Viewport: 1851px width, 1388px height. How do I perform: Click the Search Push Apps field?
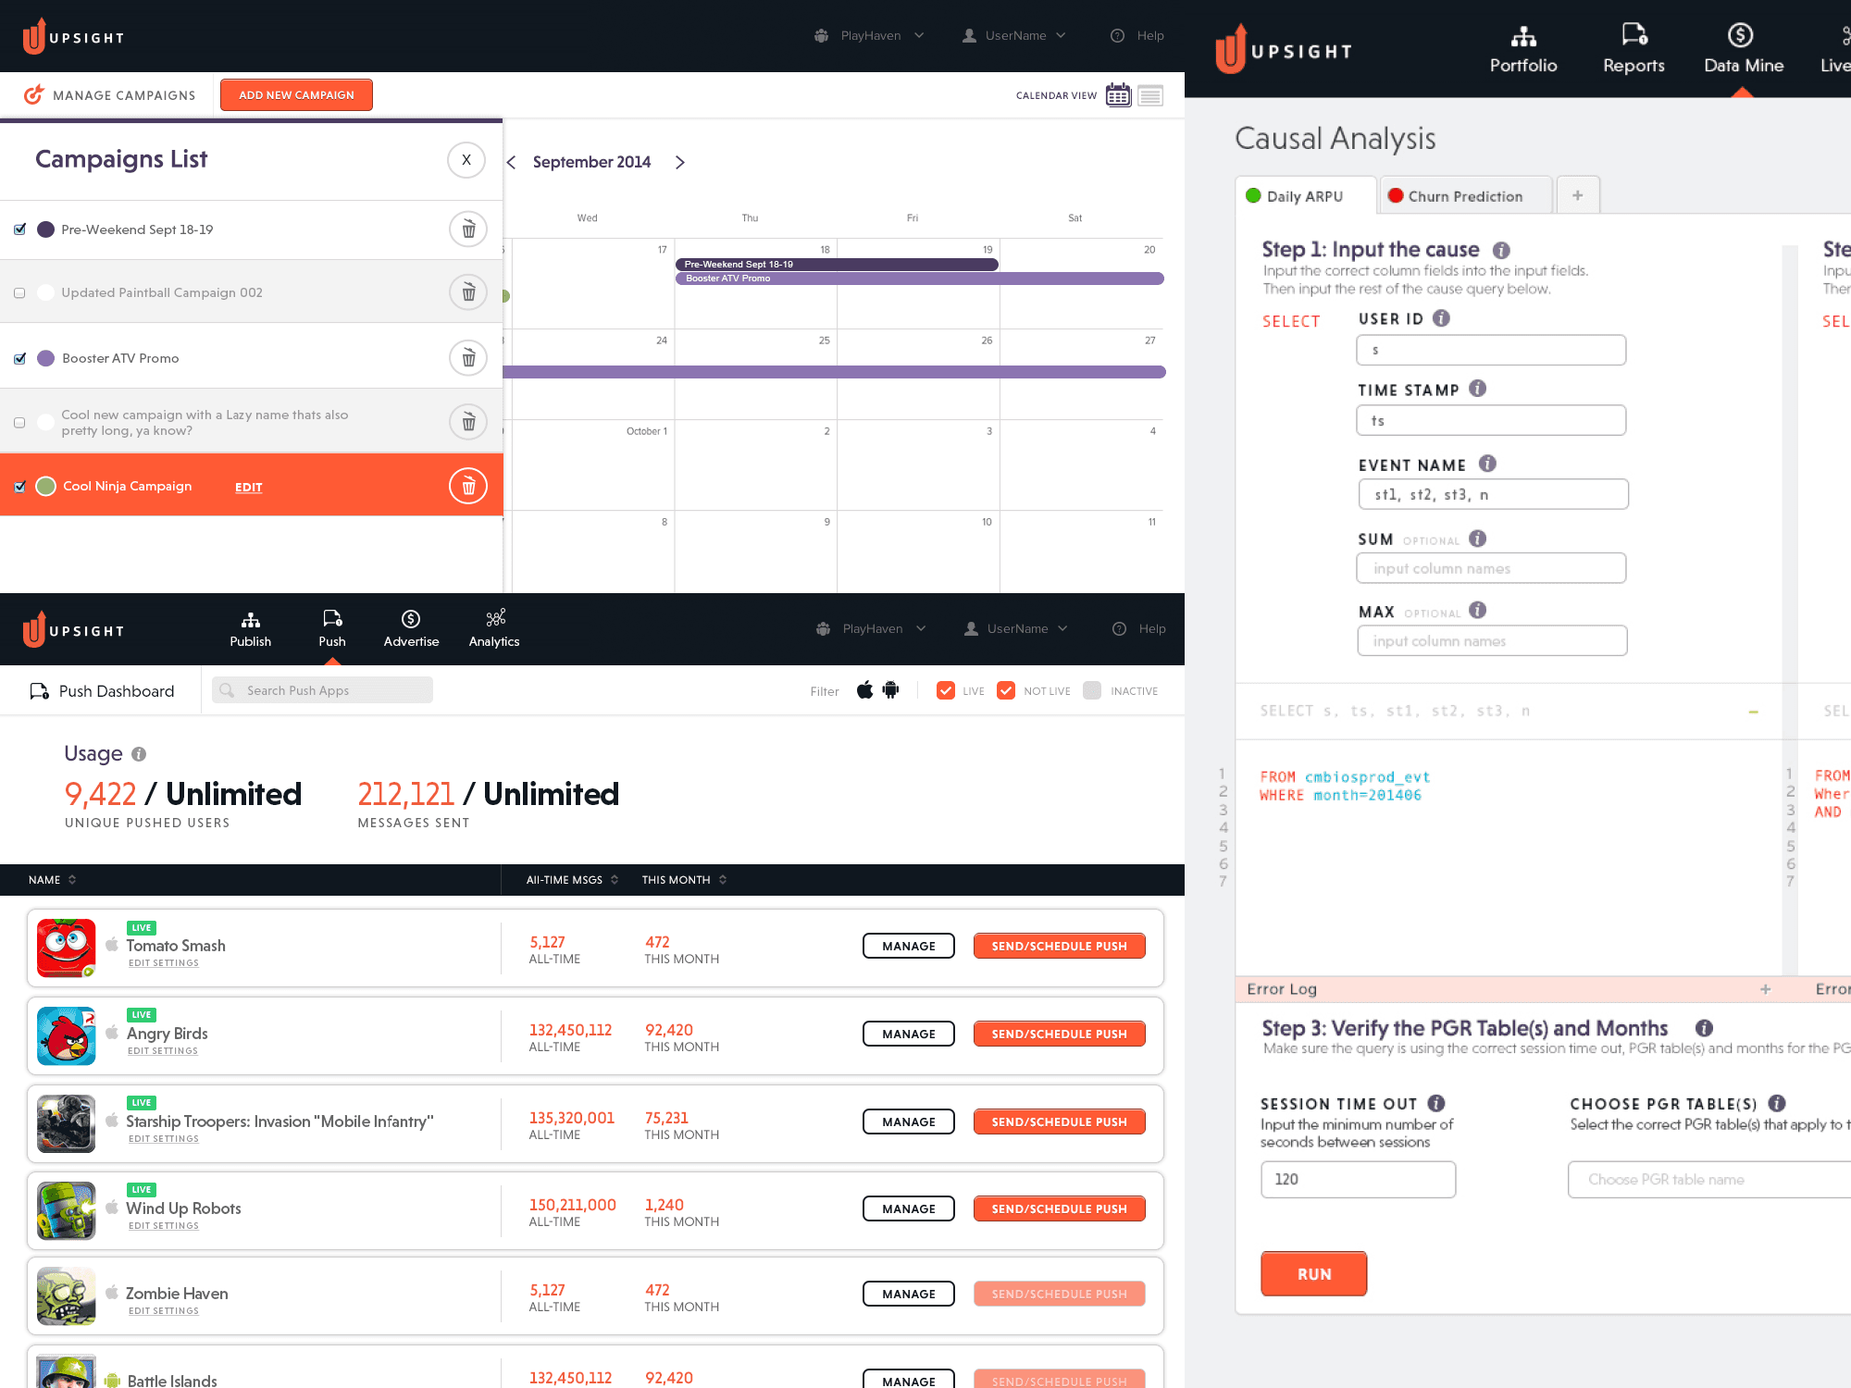(x=322, y=690)
